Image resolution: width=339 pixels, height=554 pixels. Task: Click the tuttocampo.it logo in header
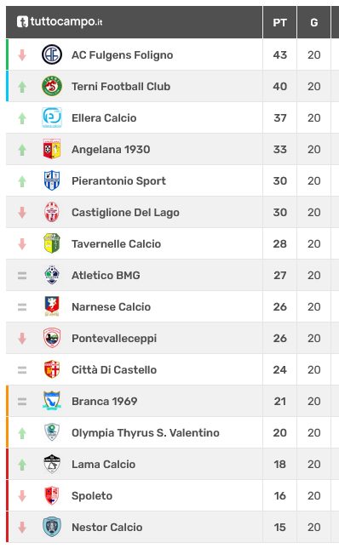click(x=60, y=22)
